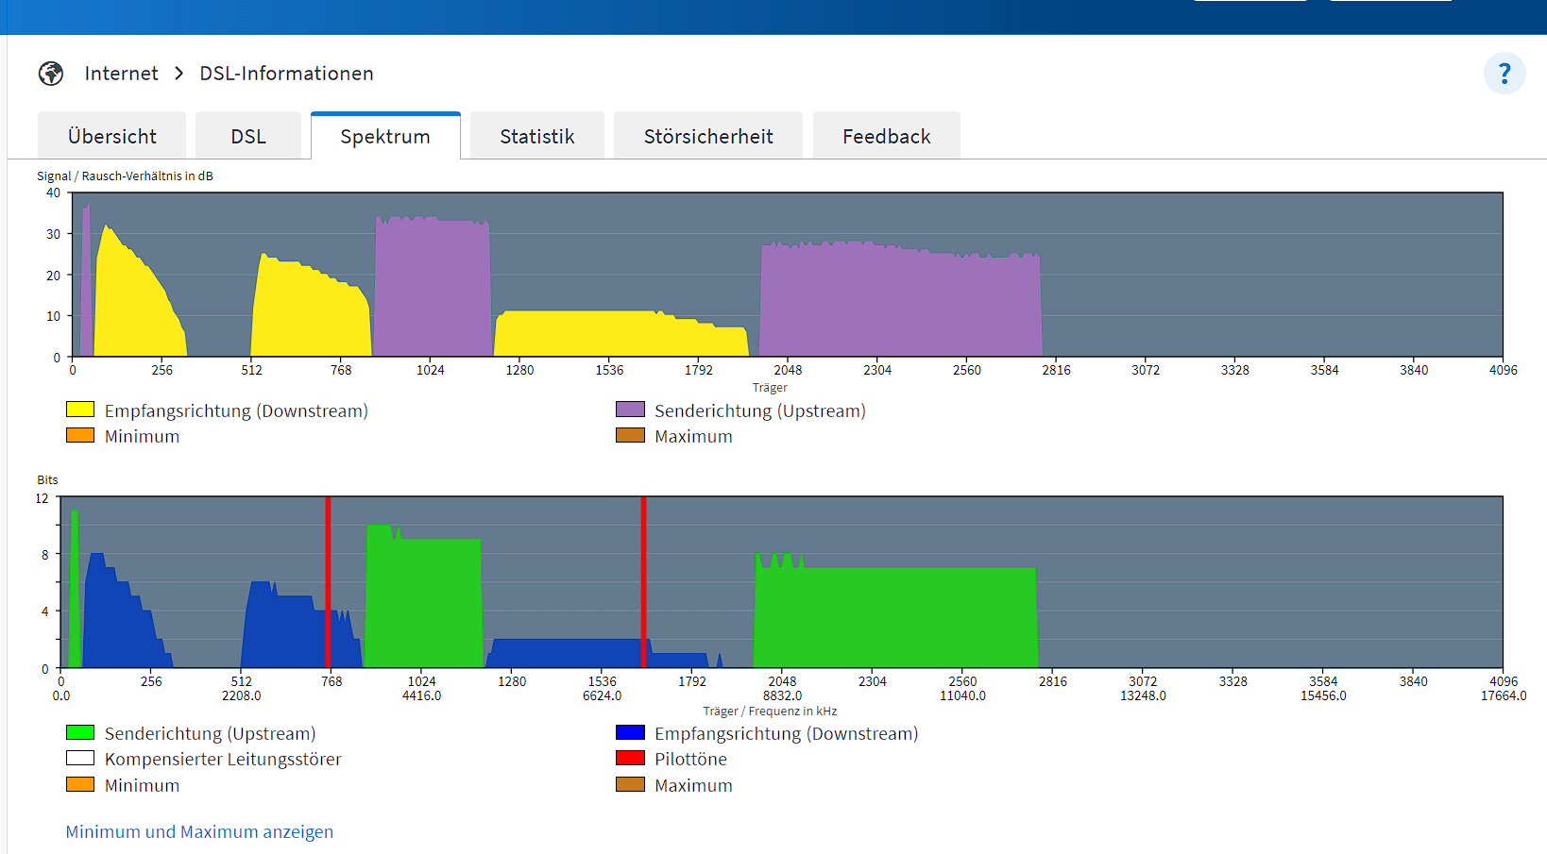The height and width of the screenshot is (854, 1547).
Task: Click the globe Internet icon
Action: 51,74
